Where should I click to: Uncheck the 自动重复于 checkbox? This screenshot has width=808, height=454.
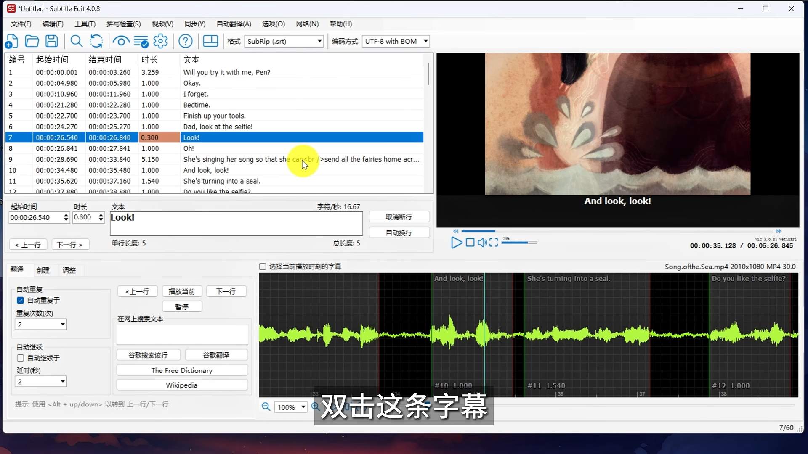(20, 300)
